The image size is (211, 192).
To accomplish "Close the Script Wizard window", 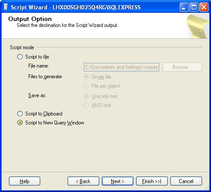I will (204, 7).
